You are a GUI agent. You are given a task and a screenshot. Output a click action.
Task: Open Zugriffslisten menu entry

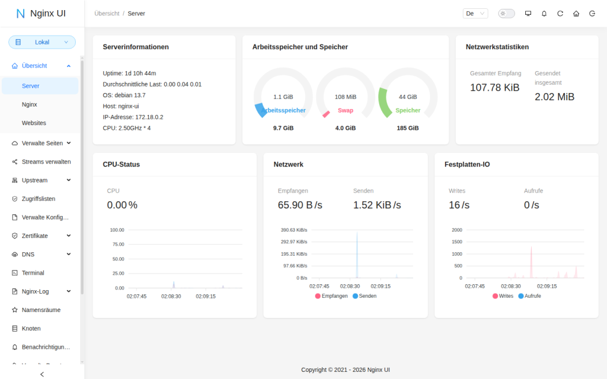coord(40,199)
